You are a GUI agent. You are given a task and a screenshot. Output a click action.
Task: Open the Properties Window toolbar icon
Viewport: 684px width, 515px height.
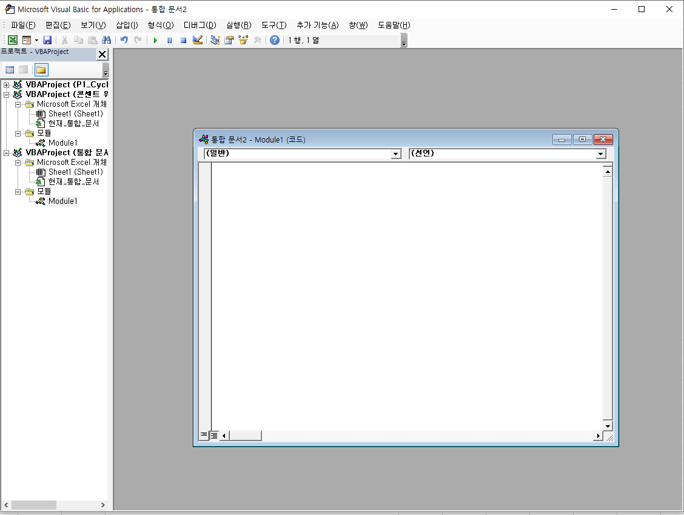tap(229, 40)
